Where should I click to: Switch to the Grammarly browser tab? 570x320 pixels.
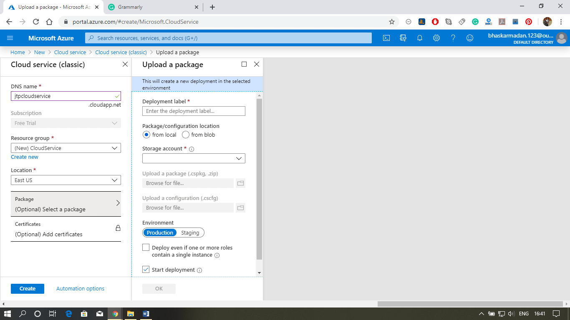[x=152, y=7]
